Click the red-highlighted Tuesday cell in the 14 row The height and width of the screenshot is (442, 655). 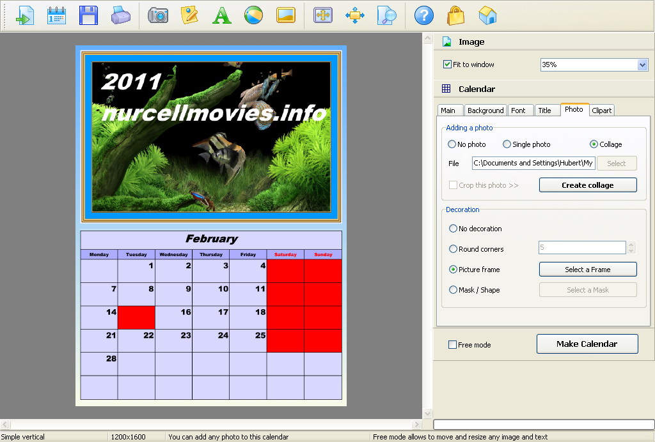click(136, 317)
